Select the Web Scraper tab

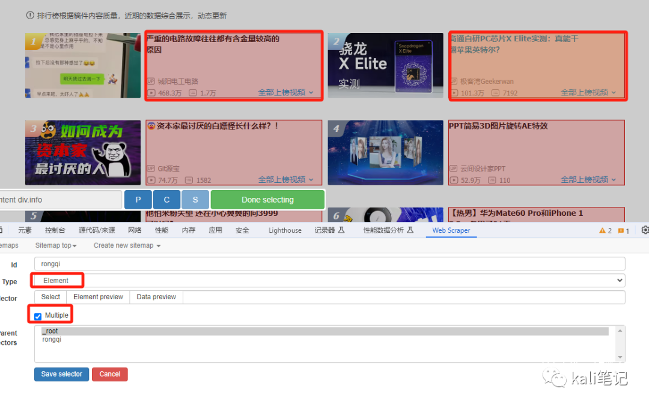point(451,230)
